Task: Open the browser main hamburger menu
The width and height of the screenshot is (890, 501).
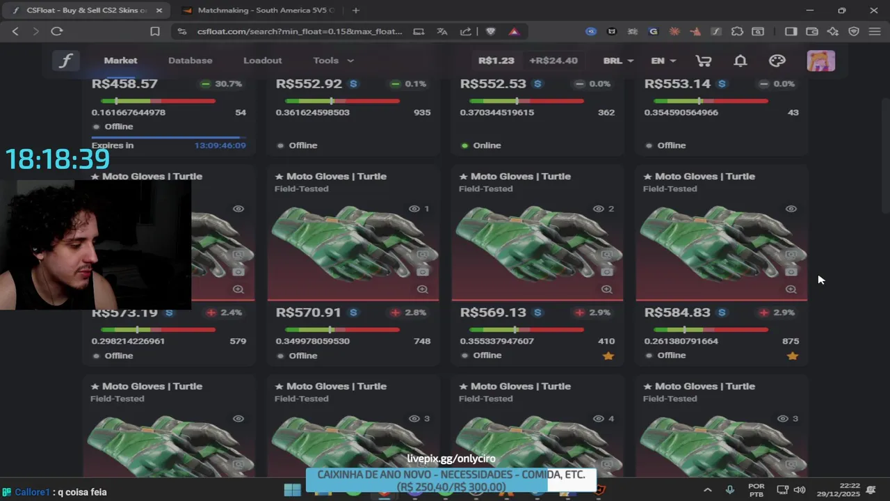Action: point(875,31)
